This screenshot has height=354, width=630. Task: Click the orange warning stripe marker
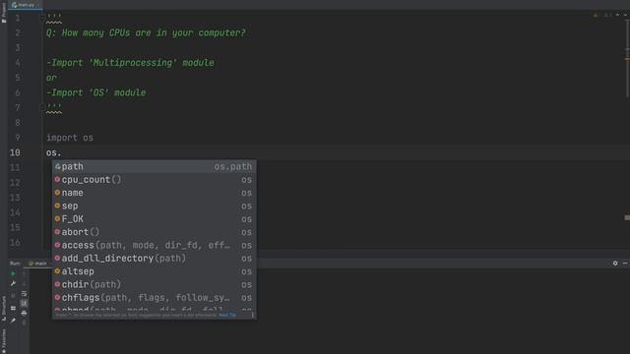[x=627, y=59]
